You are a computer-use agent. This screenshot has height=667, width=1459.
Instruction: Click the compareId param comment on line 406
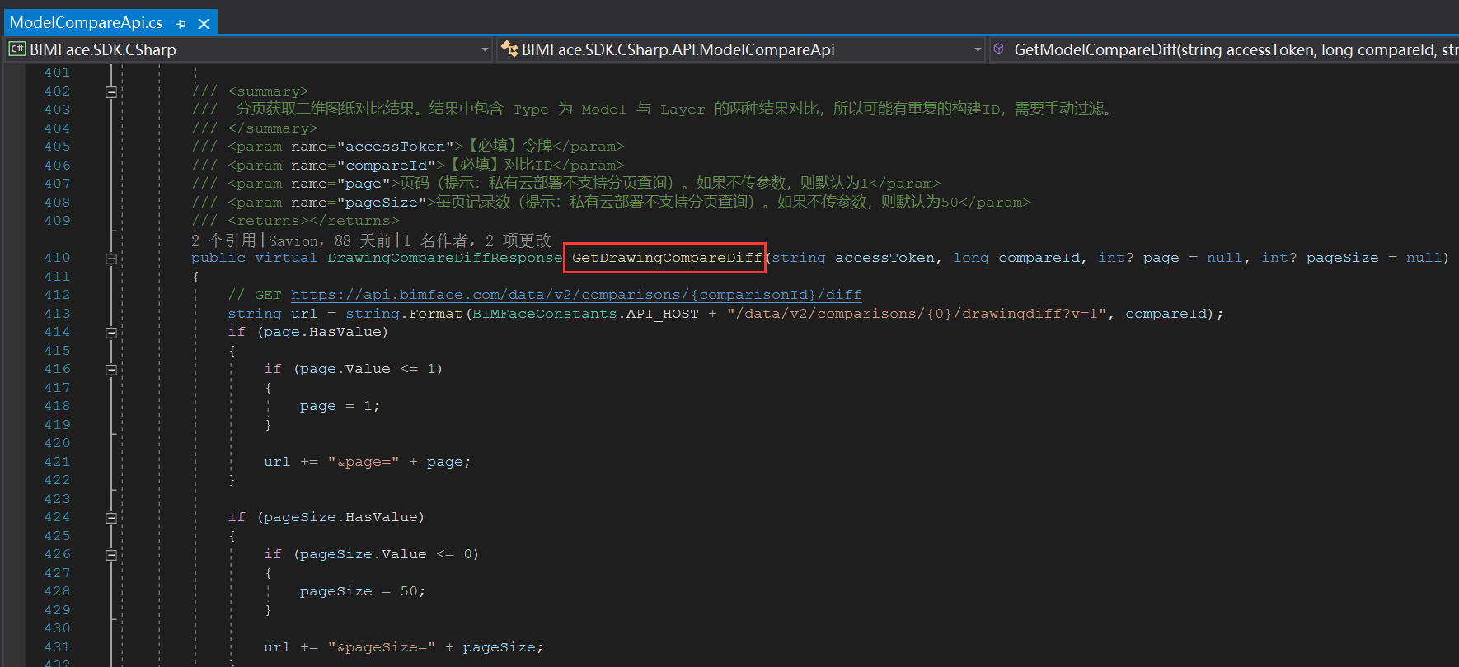pos(408,166)
